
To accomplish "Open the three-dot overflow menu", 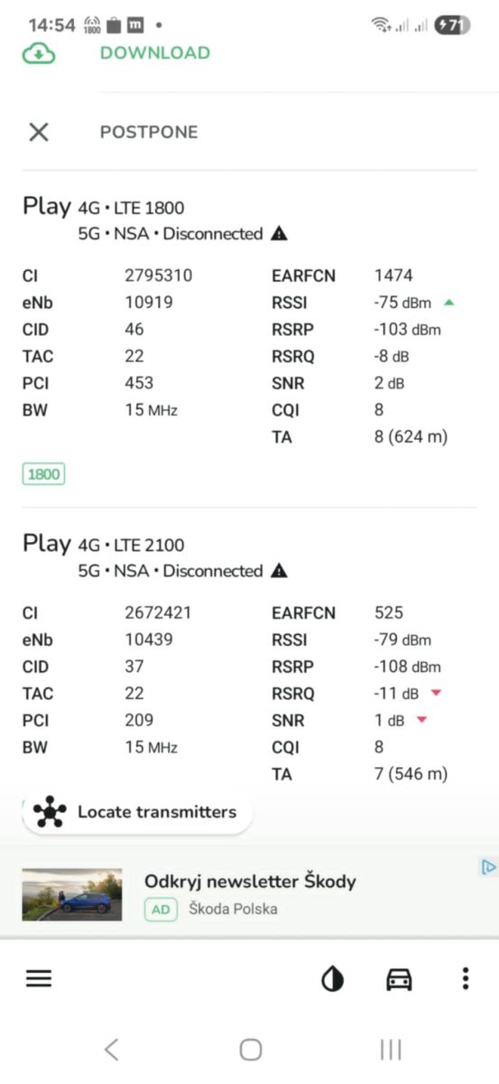I will 466,978.
